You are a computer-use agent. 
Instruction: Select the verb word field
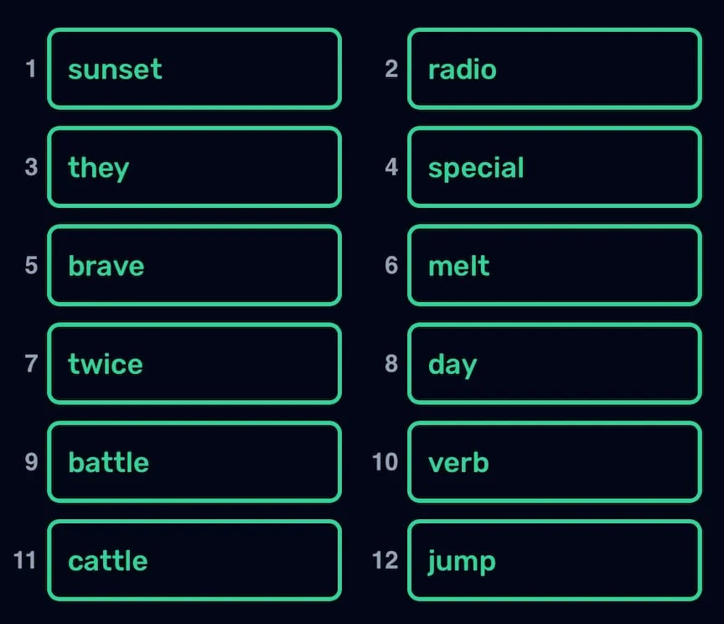point(554,461)
